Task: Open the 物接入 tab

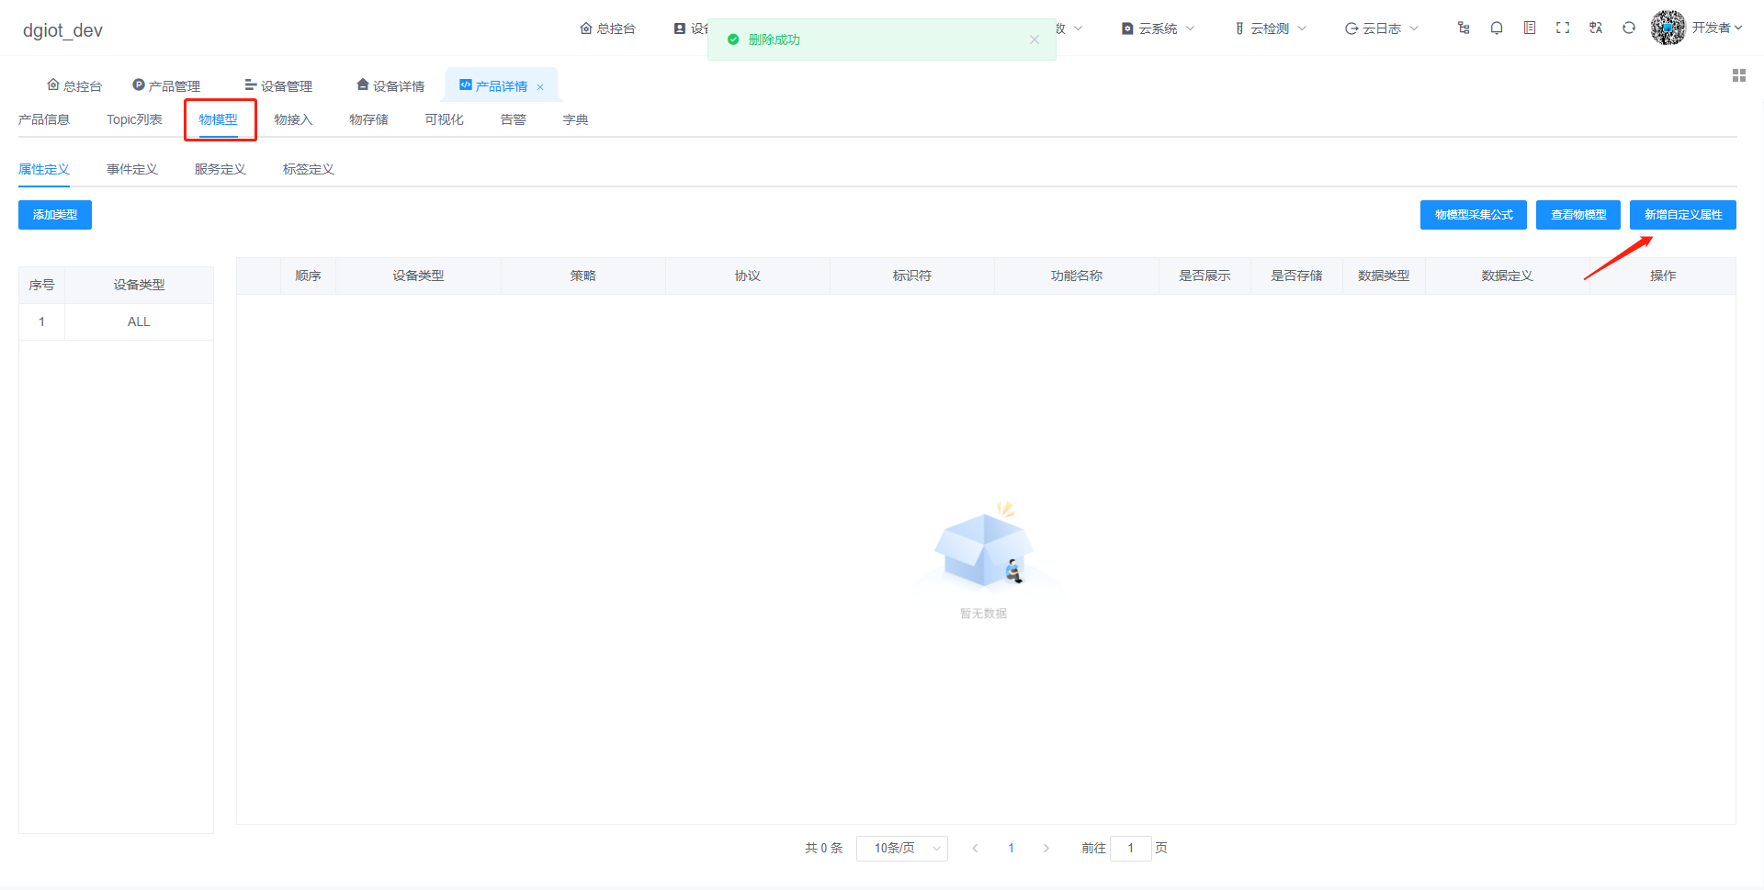Action: coord(293,119)
